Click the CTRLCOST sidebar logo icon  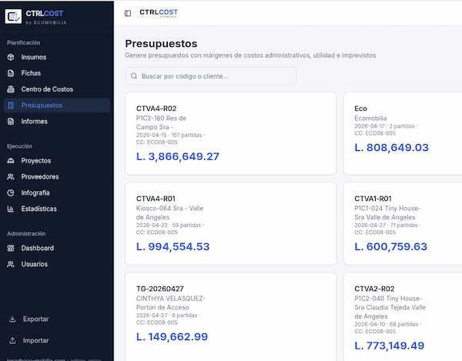[x=13, y=16]
